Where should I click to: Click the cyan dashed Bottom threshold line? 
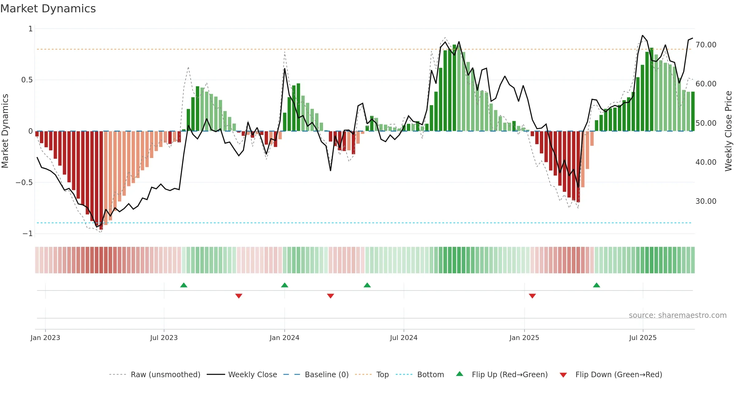364,223
